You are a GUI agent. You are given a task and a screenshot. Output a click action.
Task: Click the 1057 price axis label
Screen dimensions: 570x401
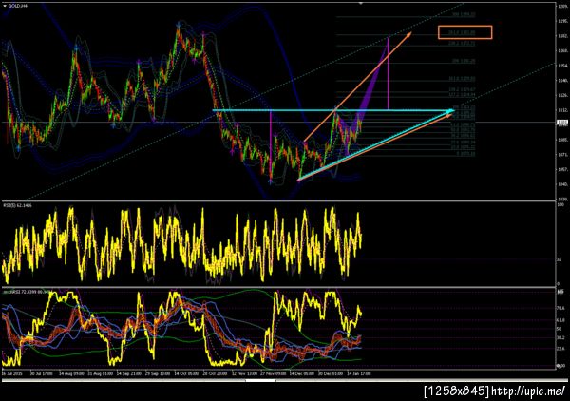click(562, 169)
